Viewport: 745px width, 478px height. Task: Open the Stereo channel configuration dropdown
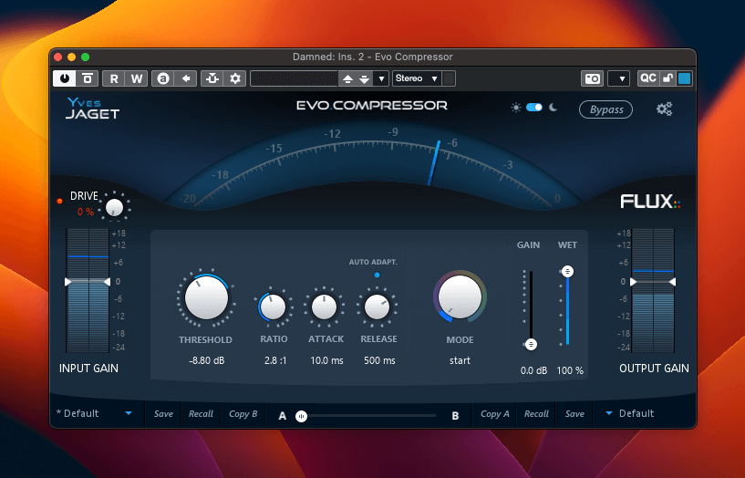(417, 78)
